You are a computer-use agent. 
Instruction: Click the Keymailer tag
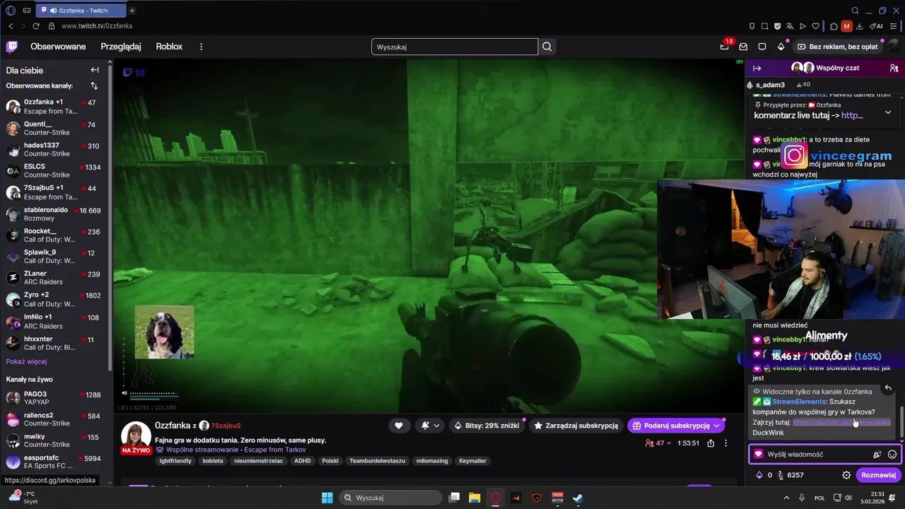(x=472, y=461)
